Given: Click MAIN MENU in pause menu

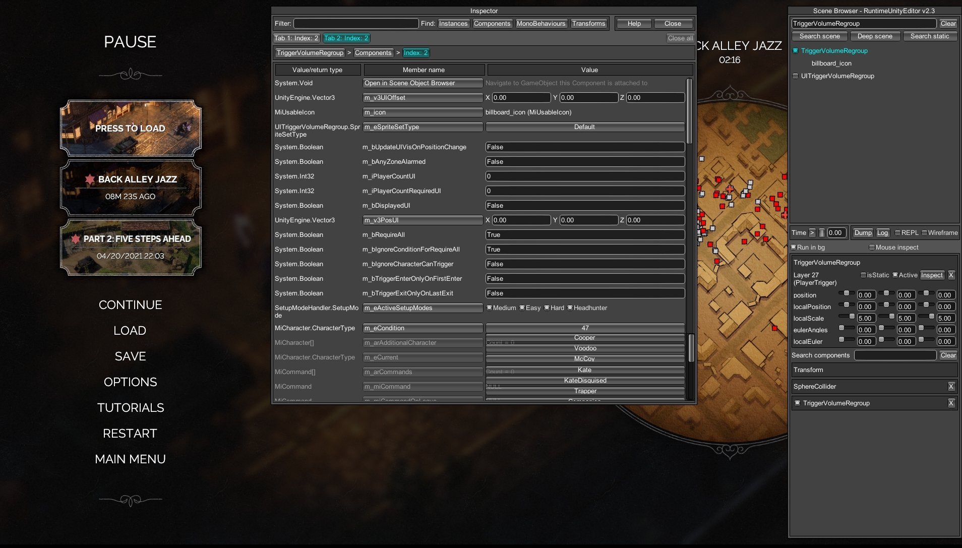Looking at the screenshot, I should point(130,459).
